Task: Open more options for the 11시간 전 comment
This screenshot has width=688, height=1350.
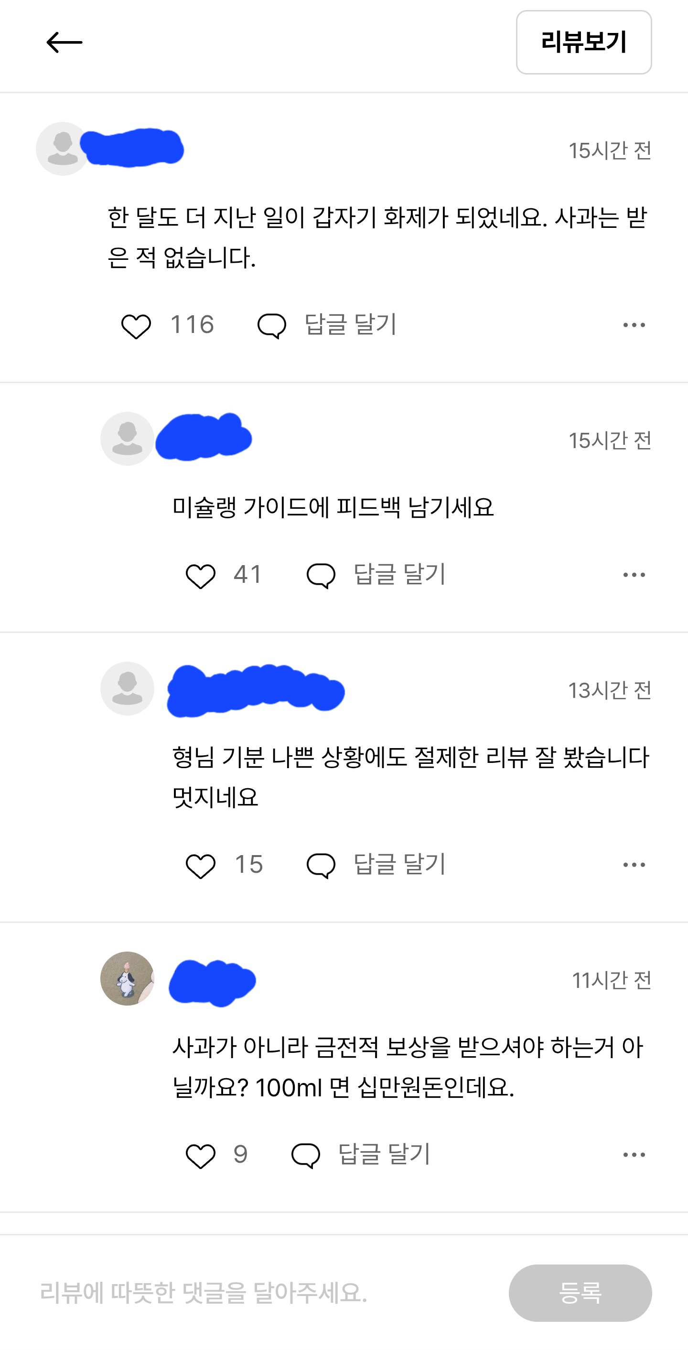Action: (634, 1155)
